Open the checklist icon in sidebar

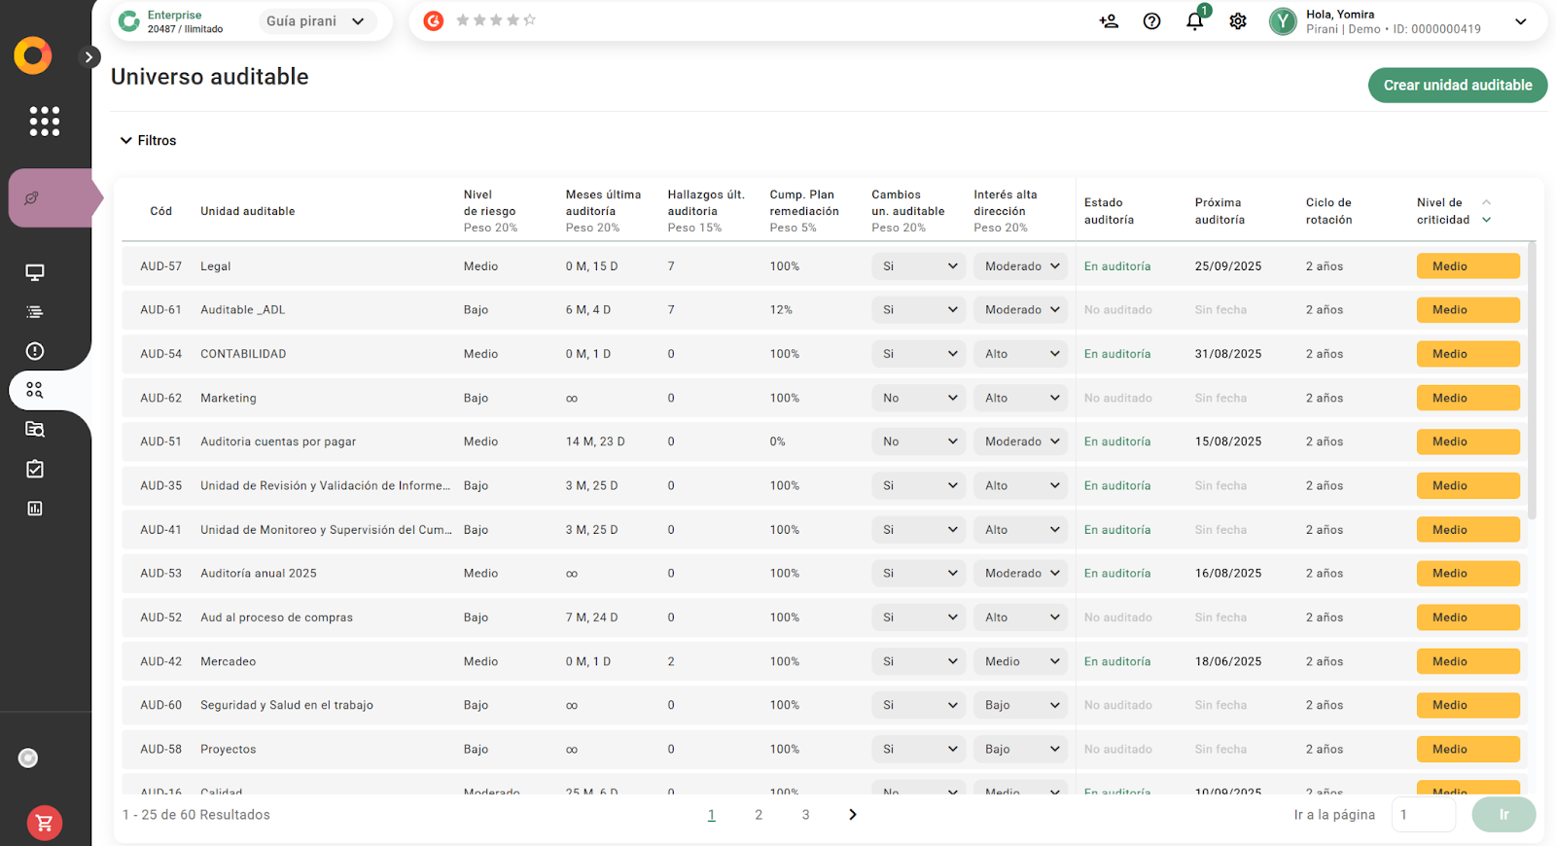[x=35, y=470]
